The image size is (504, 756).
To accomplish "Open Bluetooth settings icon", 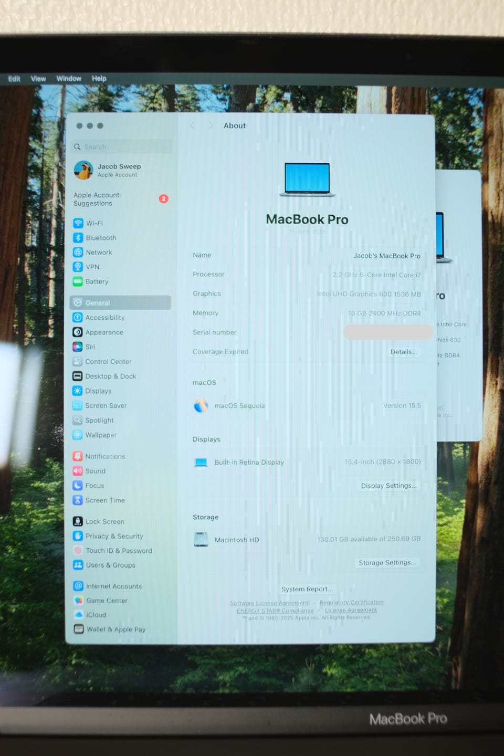I will pyautogui.click(x=78, y=238).
